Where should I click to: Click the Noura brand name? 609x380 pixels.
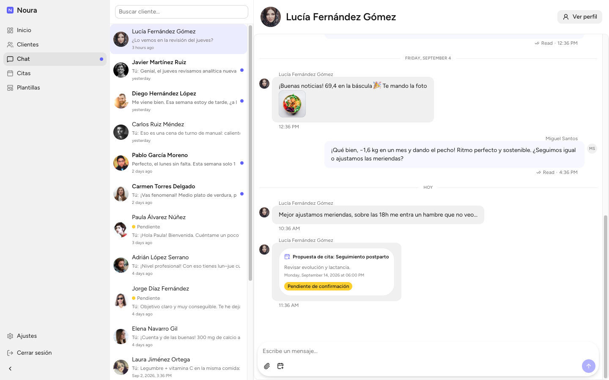point(27,10)
